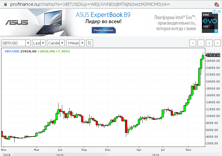Image resolution: width=222 pixels, height=156 pixels.
Task: Click the 27618.00 current price label
Action: 213,55
